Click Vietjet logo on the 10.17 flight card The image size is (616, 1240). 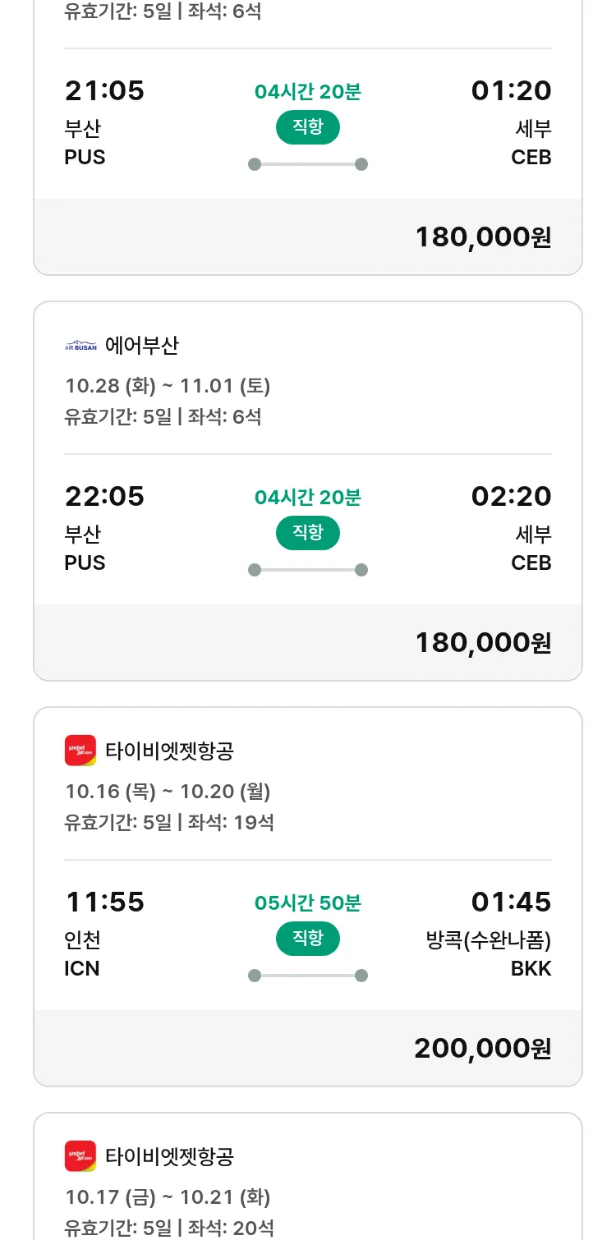point(80,1156)
